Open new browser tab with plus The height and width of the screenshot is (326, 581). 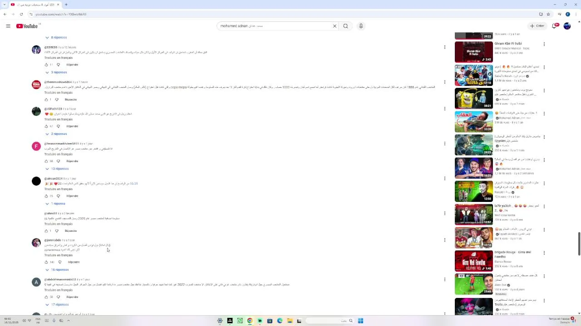coord(66,5)
